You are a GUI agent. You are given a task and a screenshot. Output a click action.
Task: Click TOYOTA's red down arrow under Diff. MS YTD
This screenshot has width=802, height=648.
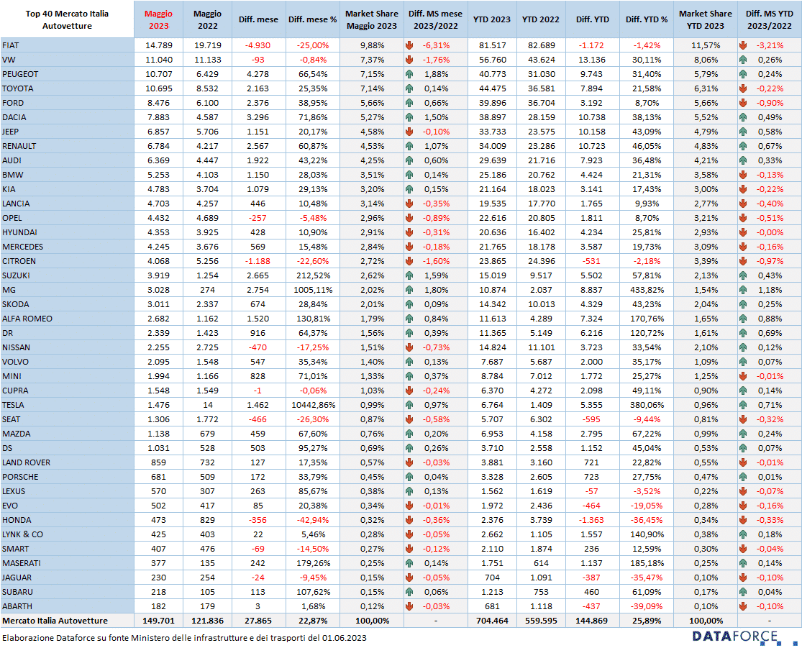pyautogui.click(x=743, y=88)
